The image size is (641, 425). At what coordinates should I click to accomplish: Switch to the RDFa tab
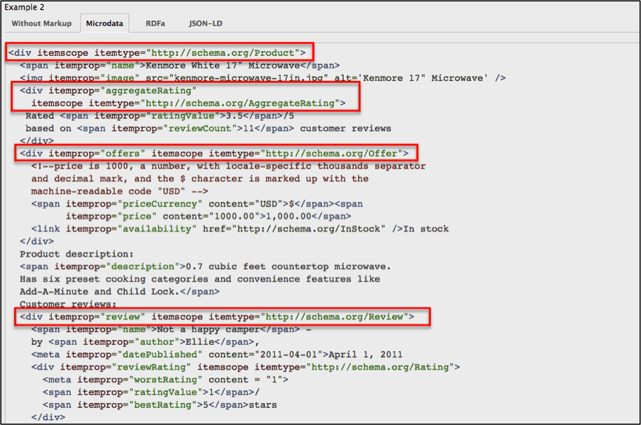pos(155,23)
